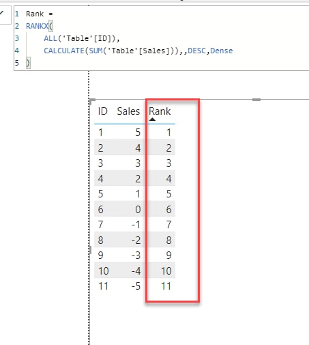Select the ID cell 3 in the third row
Image resolution: width=309 pixels, height=345 pixels.
tap(100, 163)
